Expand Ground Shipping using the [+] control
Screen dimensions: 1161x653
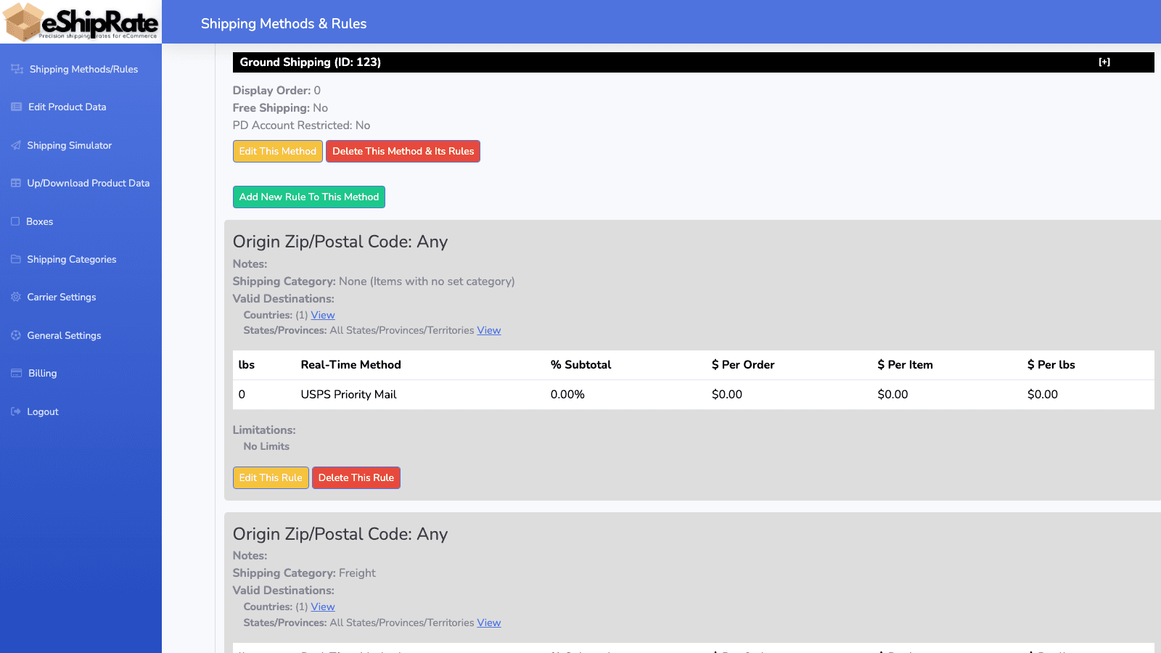click(x=1104, y=62)
